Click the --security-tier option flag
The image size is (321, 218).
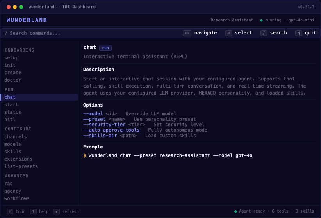click(x=104, y=125)
